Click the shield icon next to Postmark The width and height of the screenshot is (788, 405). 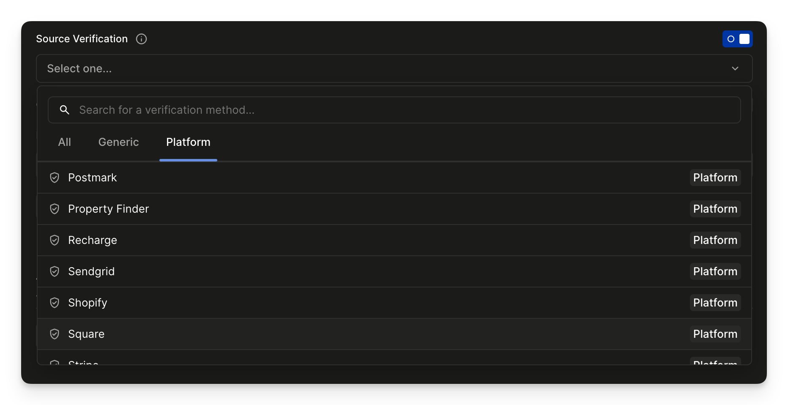click(55, 178)
